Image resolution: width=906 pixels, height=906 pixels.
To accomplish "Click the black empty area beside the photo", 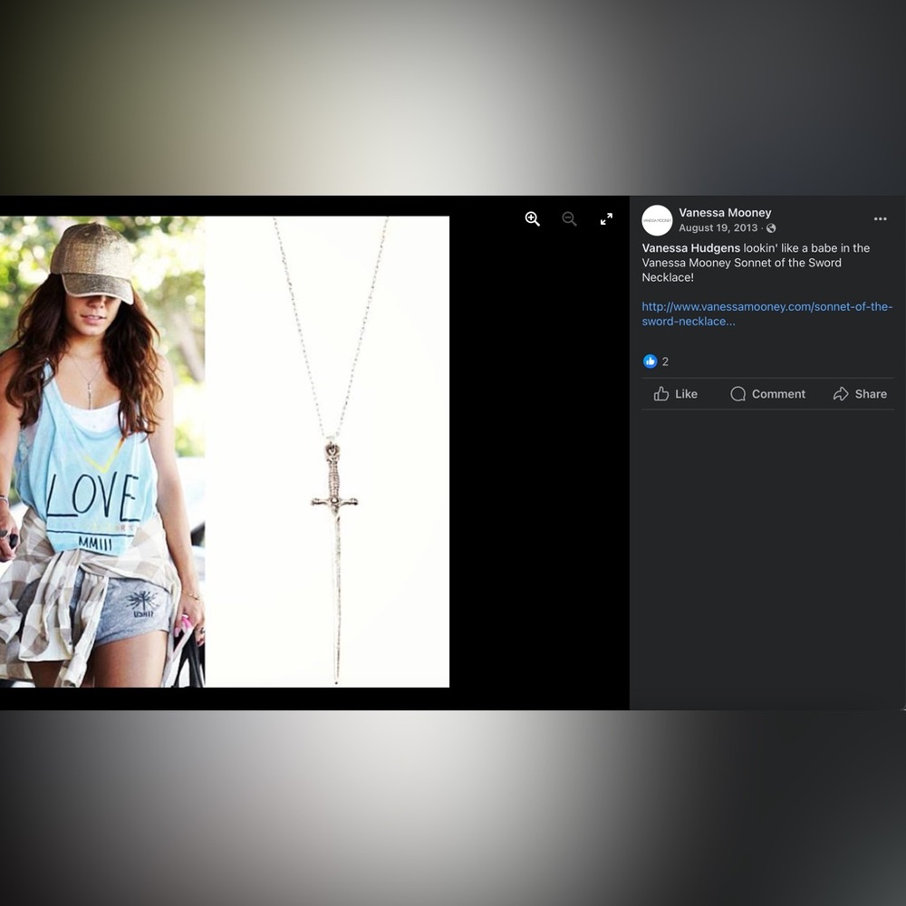I will click(538, 462).
